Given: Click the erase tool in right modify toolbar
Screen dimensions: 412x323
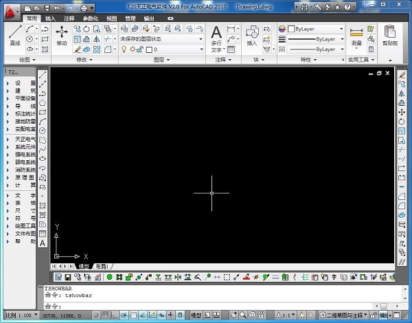Looking at the screenshot, I should pyautogui.click(x=402, y=75).
